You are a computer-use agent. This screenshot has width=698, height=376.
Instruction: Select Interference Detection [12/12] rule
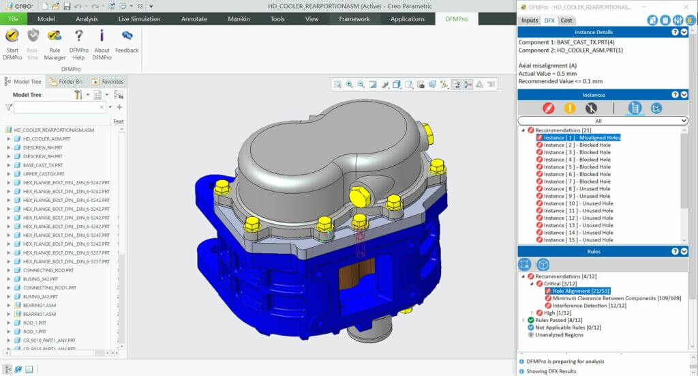coord(589,306)
